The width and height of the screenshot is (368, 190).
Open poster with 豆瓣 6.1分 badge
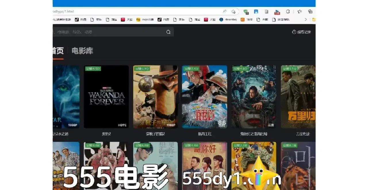pos(298,166)
